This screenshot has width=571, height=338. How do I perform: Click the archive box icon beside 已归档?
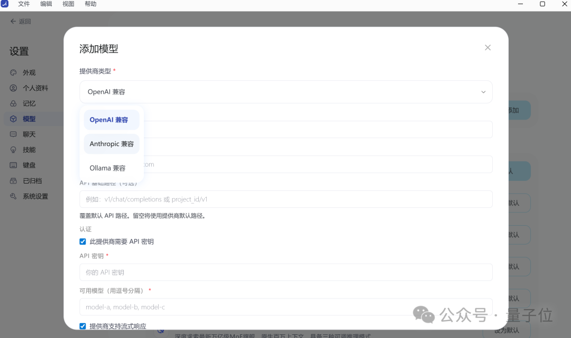(x=13, y=181)
